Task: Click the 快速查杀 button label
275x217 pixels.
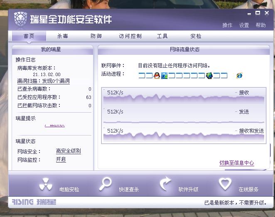Action: coord(129,190)
